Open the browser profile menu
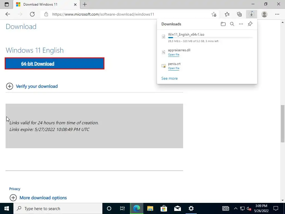The height and width of the screenshot is (214, 285). click(x=264, y=14)
